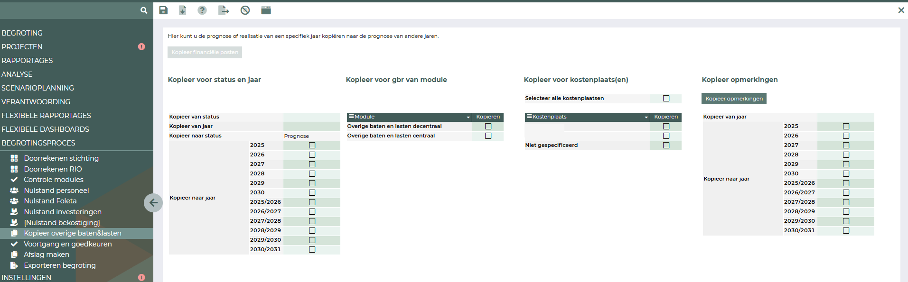Open the SCENARIOPLANNING menu section
This screenshot has width=908, height=282.
coord(38,88)
